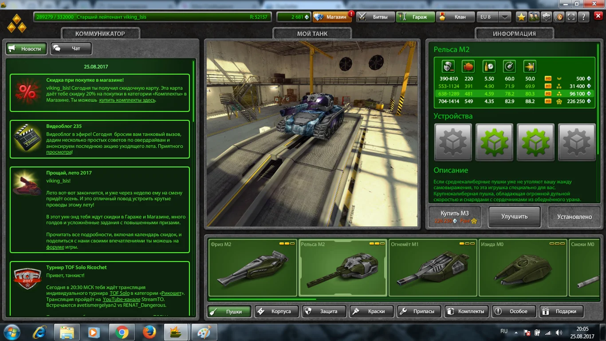Select the Рельса М2 turret card
The width and height of the screenshot is (606, 341).
pyautogui.click(x=342, y=268)
